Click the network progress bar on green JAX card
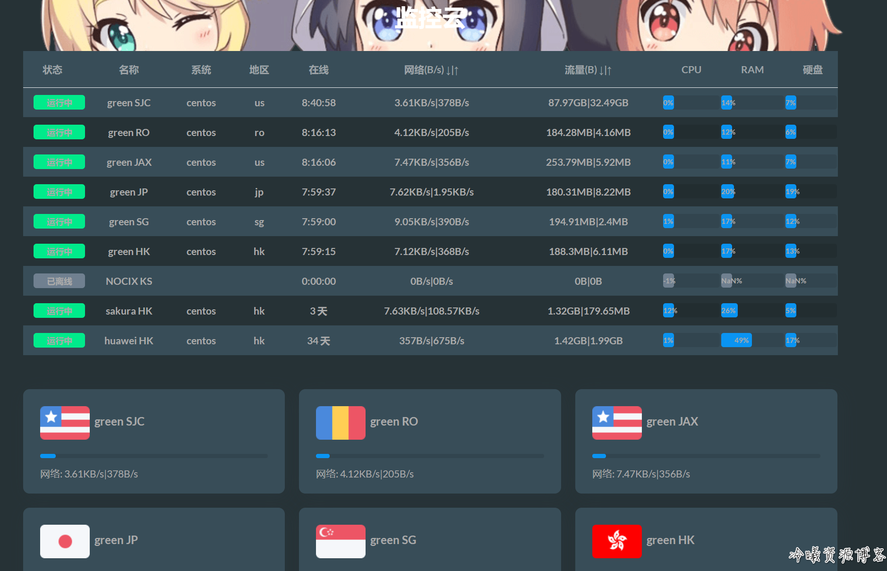 click(706, 456)
